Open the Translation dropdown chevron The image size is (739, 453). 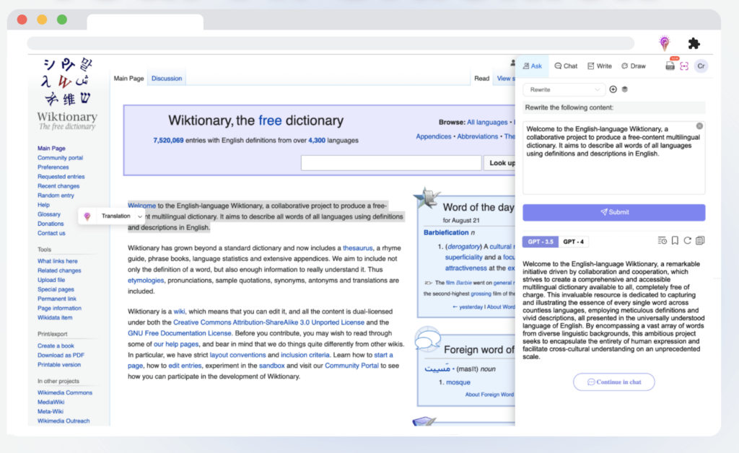coord(141,215)
